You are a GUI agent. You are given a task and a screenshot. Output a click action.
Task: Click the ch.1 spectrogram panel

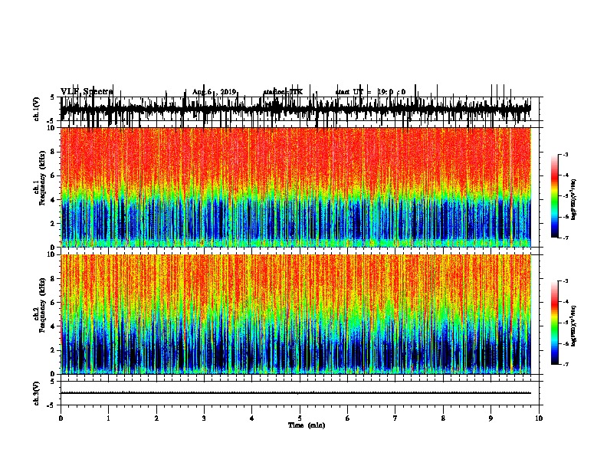[296, 187]
